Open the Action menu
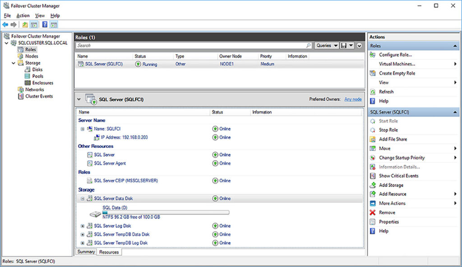The width and height of the screenshot is (462, 267). click(x=23, y=16)
